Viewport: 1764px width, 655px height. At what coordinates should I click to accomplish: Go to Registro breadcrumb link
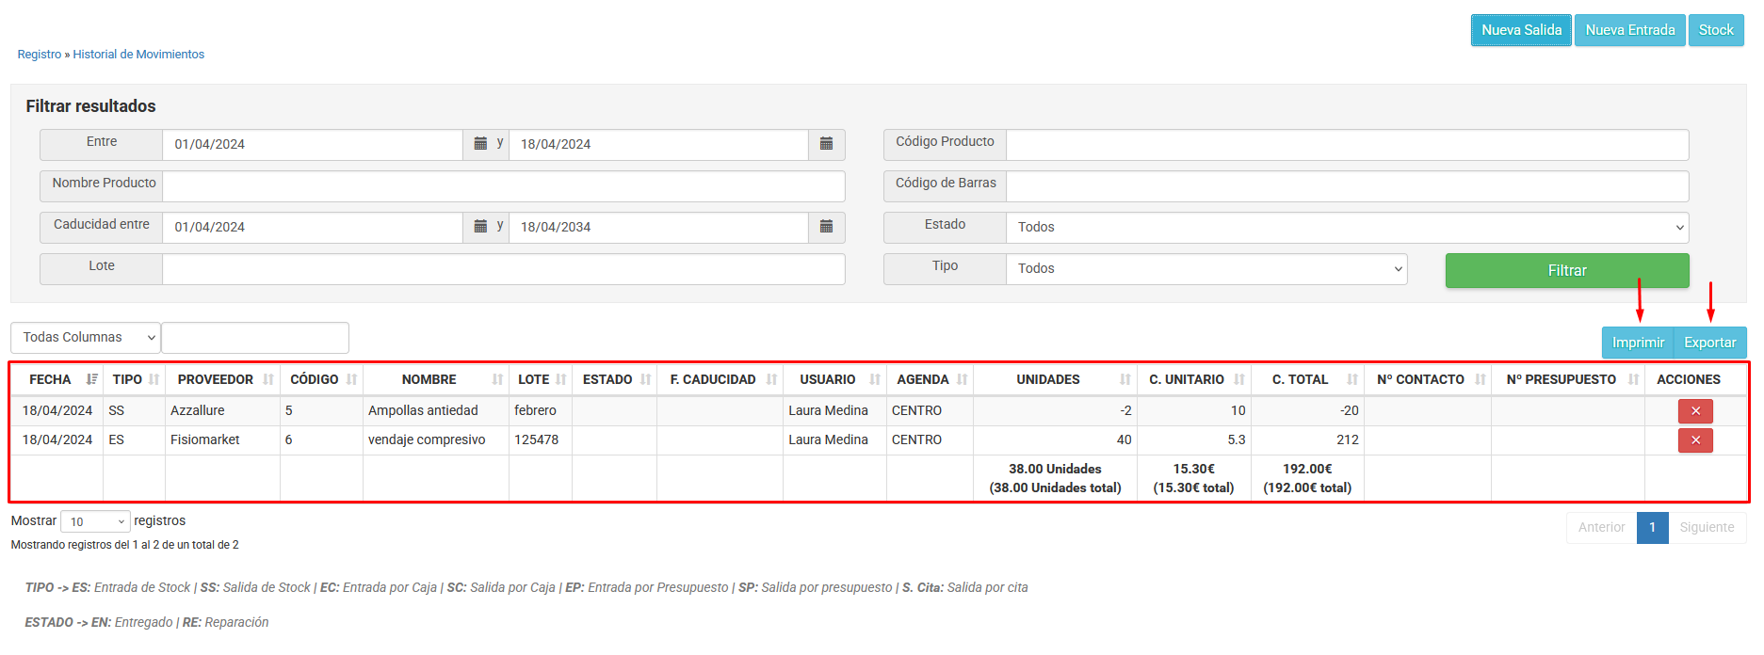39,55
